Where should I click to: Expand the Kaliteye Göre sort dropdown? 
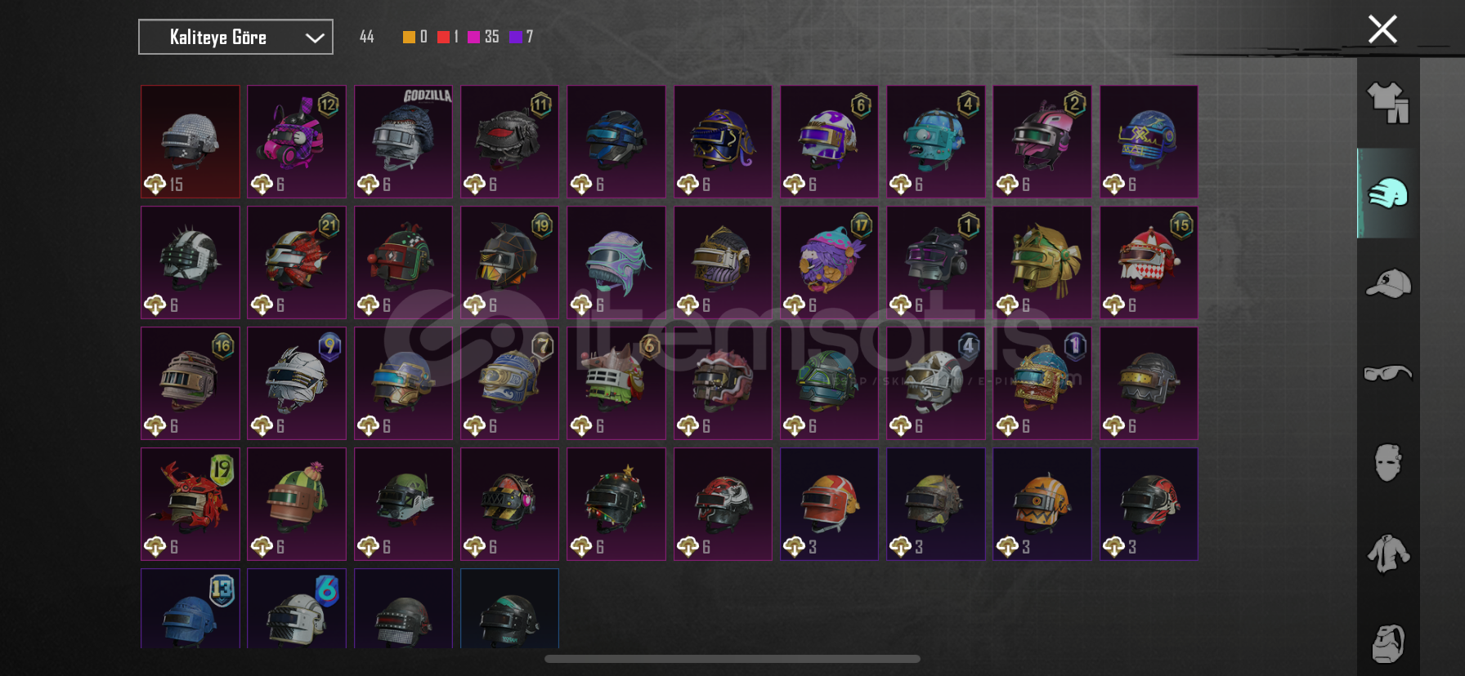click(x=235, y=37)
